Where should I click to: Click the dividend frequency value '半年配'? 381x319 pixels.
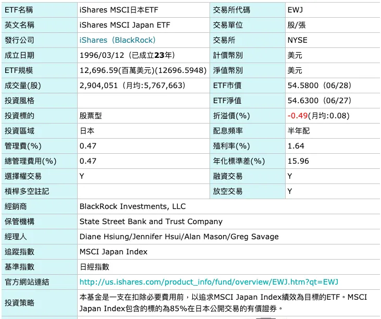pyautogui.click(x=299, y=131)
